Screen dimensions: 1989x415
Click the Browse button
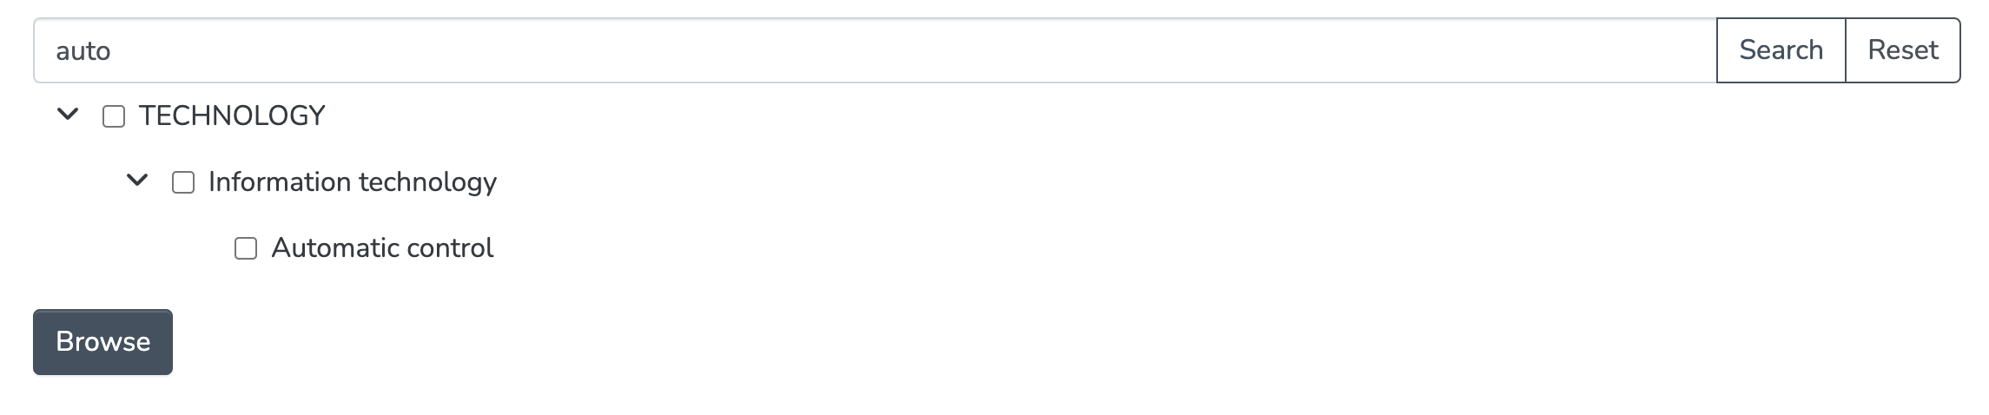point(102,342)
